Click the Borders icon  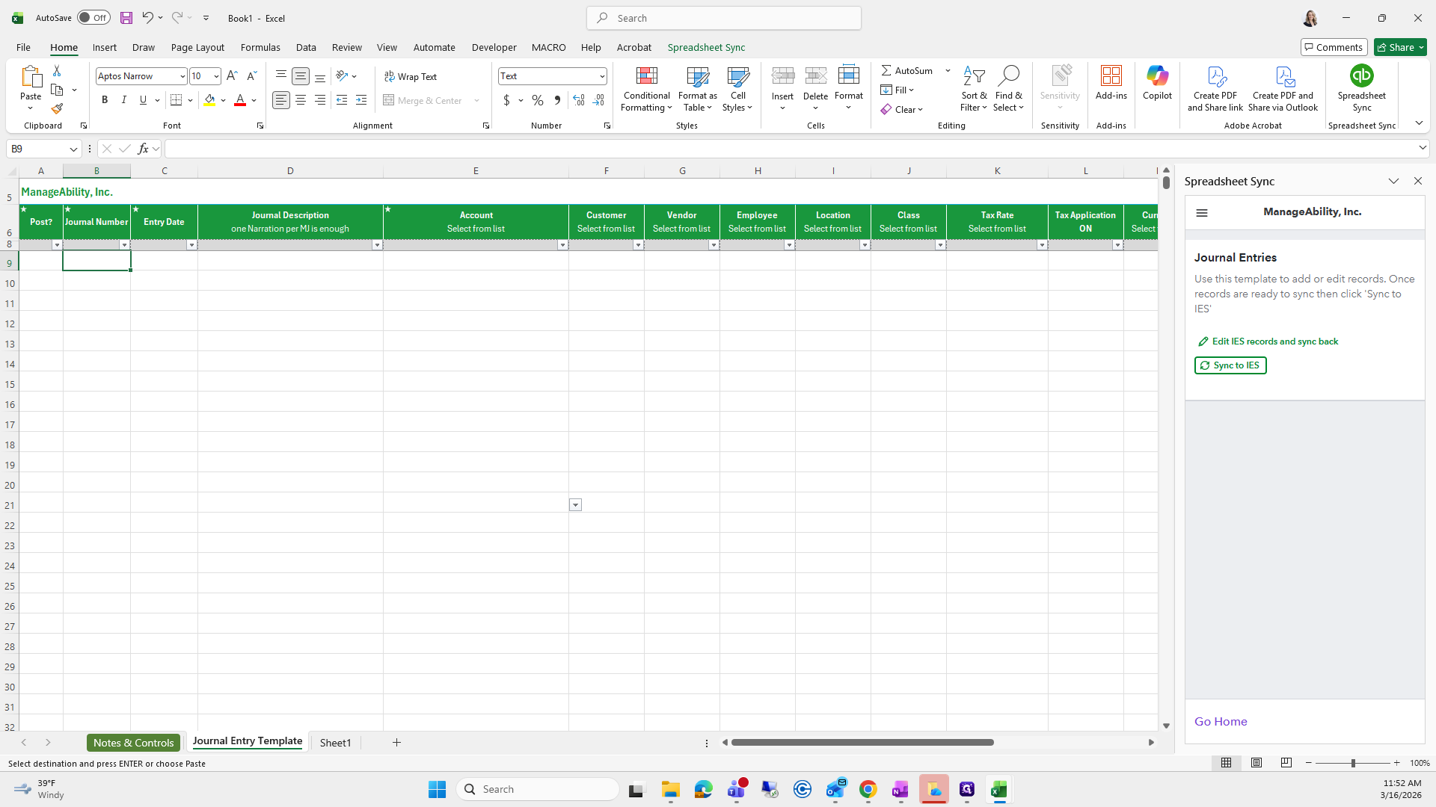coord(177,100)
